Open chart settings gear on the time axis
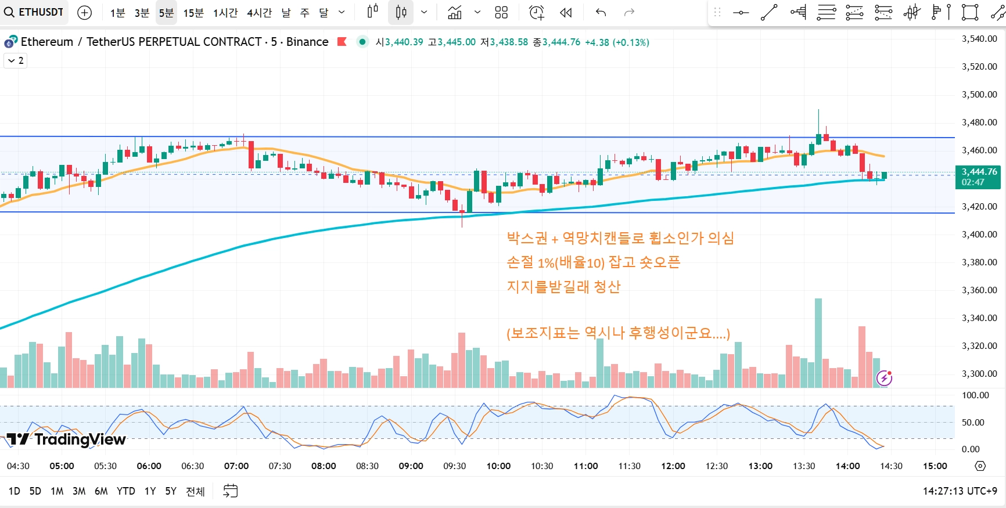Viewport: 1006px width, 508px height. pyautogui.click(x=980, y=466)
